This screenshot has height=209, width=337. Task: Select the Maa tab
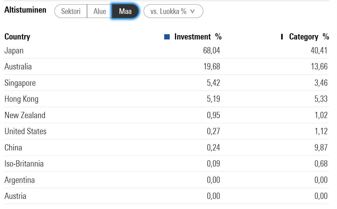coord(125,11)
